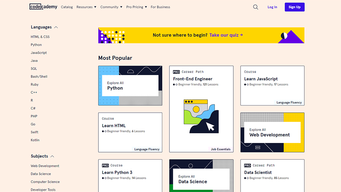
Task: Click the Languages sidebar heading
Action: [41, 27]
